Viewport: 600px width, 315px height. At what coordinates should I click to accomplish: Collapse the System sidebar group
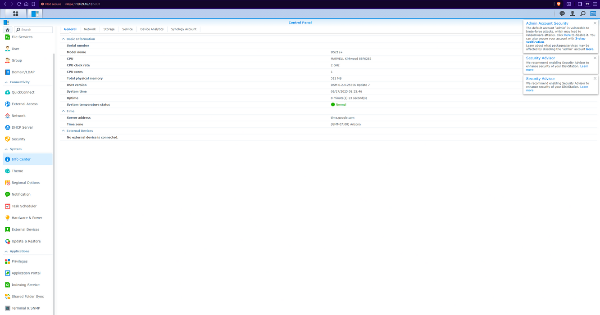click(6, 149)
